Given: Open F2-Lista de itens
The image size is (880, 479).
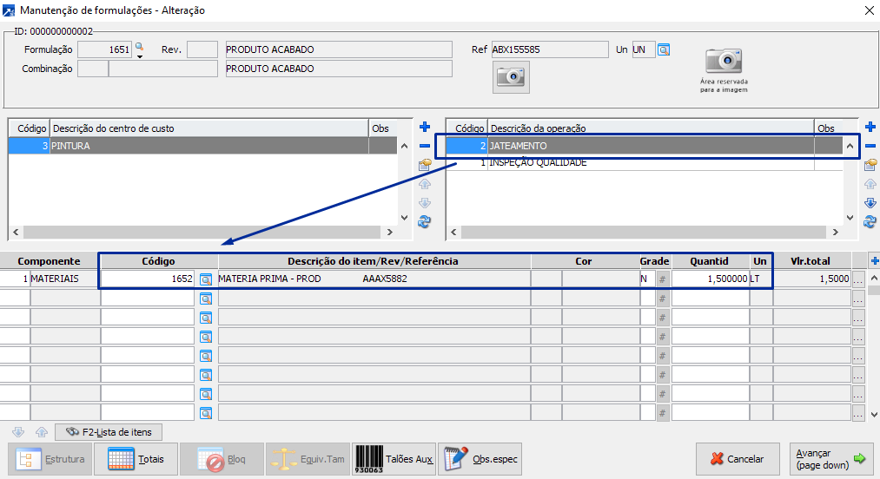Looking at the screenshot, I should click(x=109, y=432).
